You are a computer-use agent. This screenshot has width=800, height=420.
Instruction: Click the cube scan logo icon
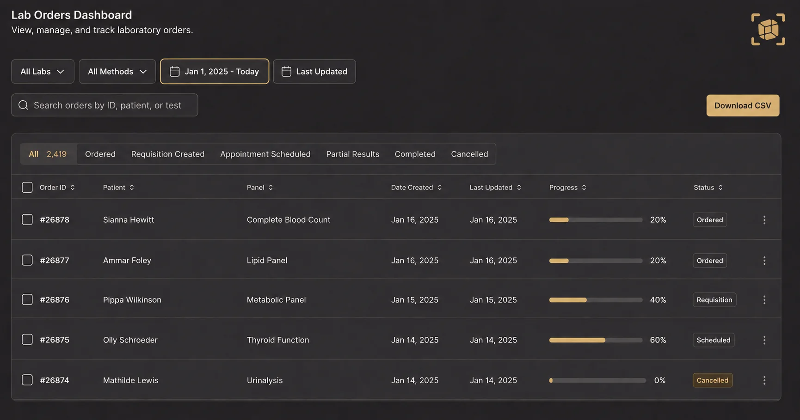pyautogui.click(x=768, y=29)
